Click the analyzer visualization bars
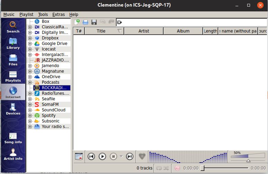The width and height of the screenshot is (268, 174). coord(188,157)
